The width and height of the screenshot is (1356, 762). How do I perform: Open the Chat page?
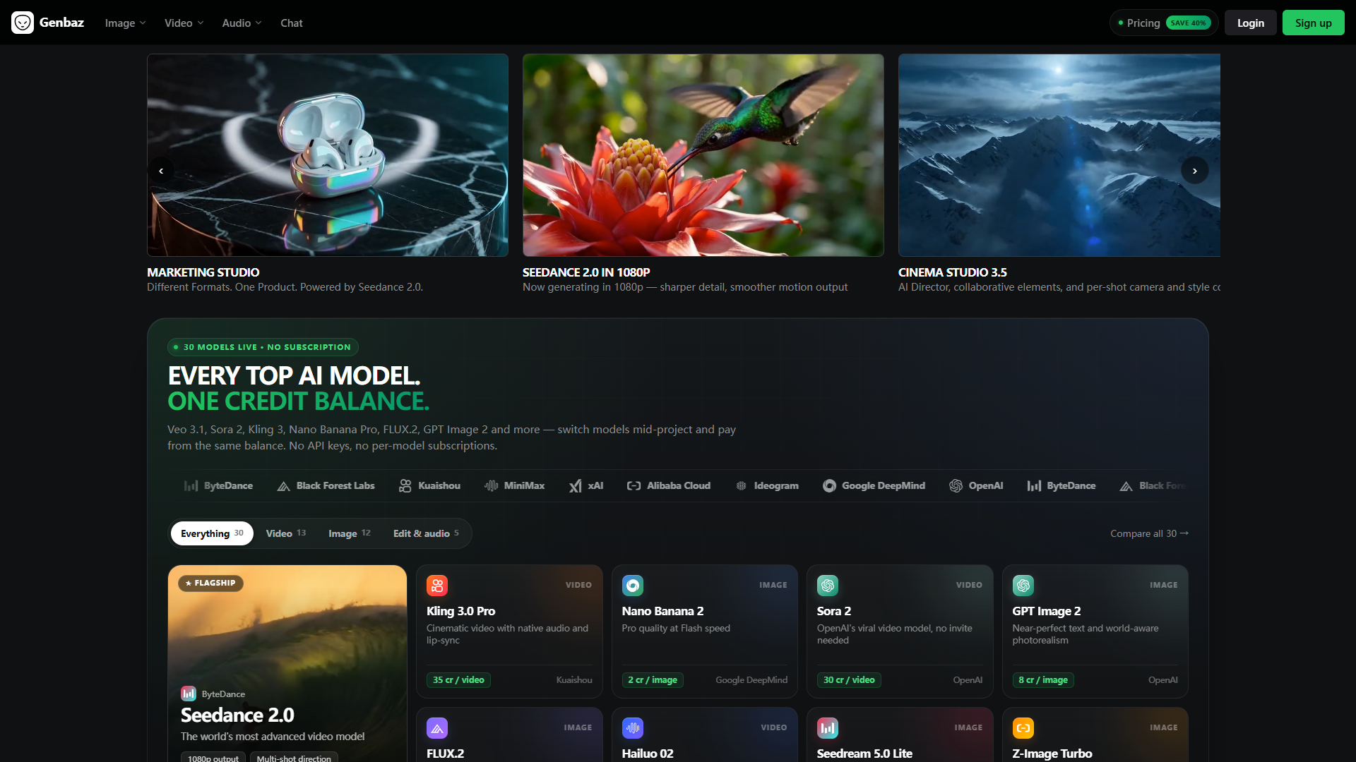[x=291, y=23]
